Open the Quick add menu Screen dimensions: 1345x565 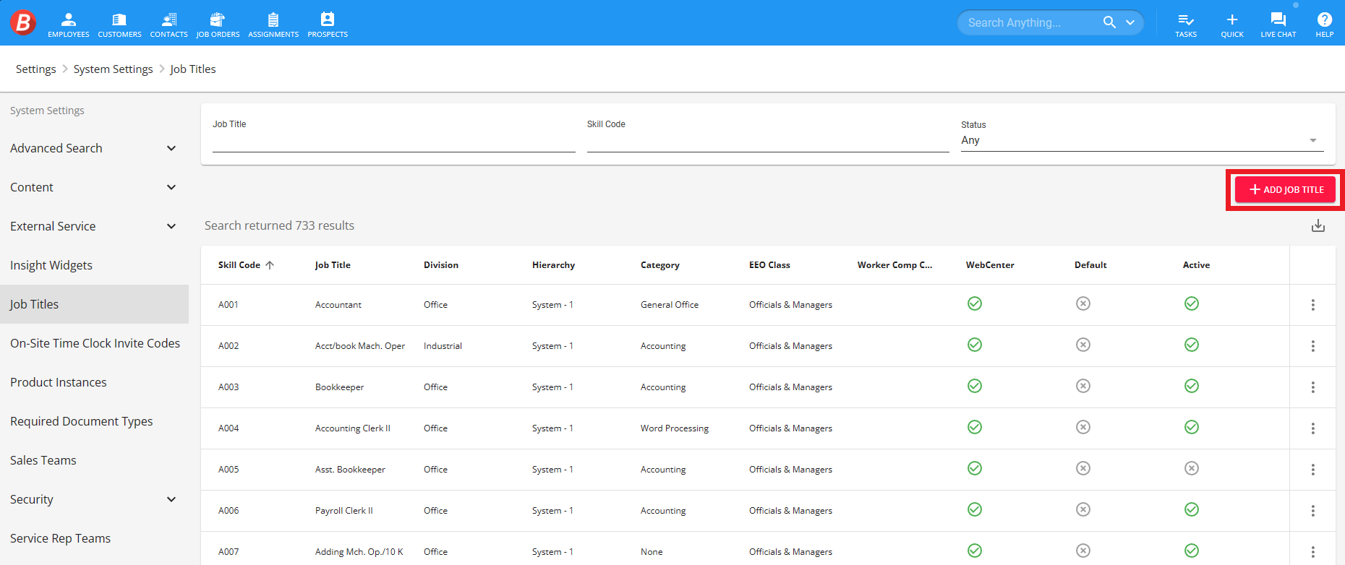click(x=1232, y=25)
